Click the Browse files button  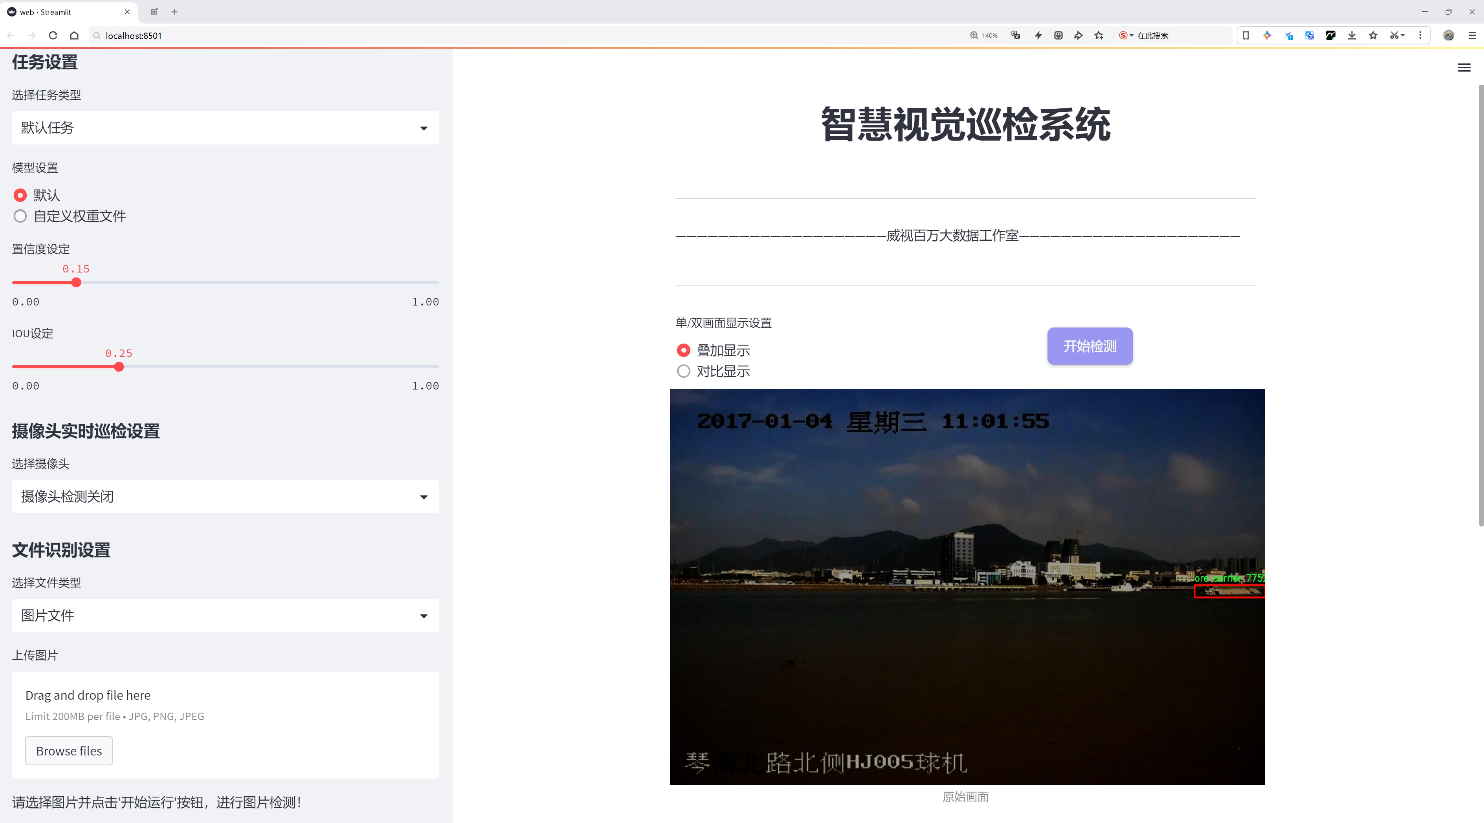click(x=68, y=751)
